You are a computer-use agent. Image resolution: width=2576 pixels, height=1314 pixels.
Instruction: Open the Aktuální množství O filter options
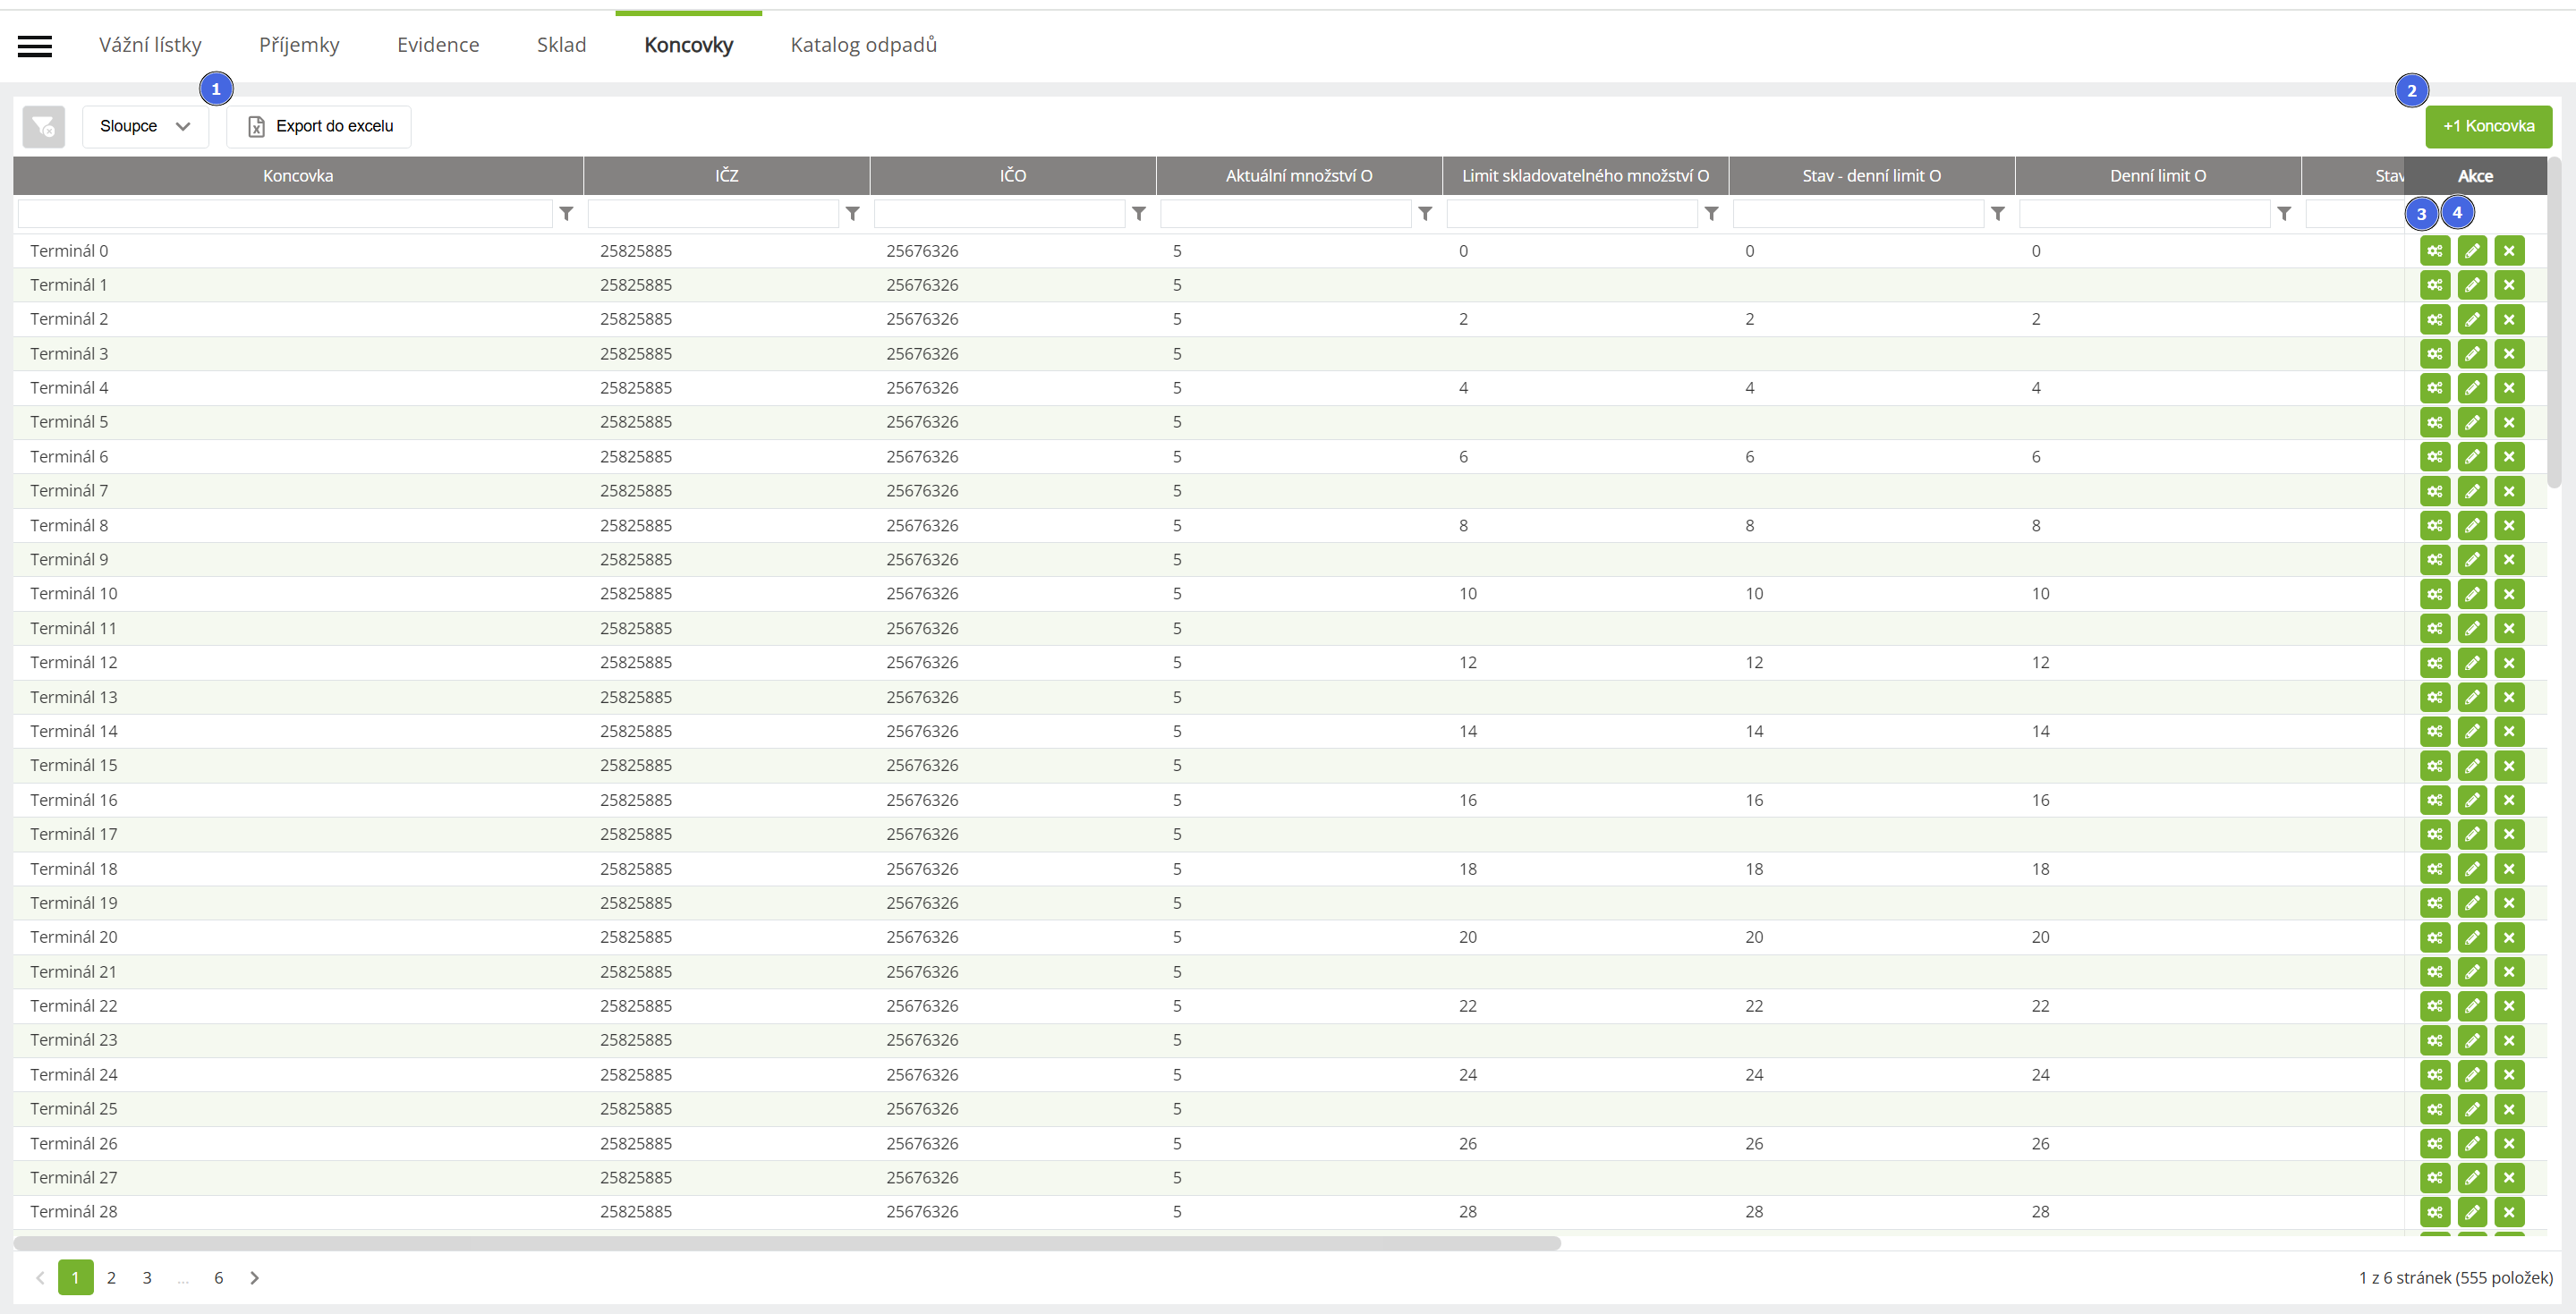tap(1424, 213)
